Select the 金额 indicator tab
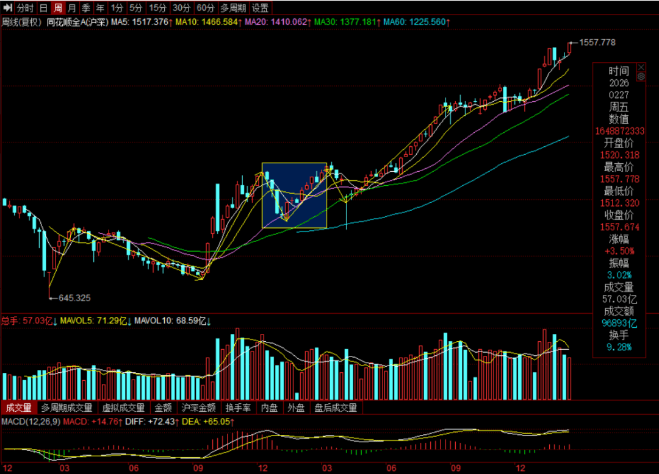The height and width of the screenshot is (474, 659). (x=163, y=408)
